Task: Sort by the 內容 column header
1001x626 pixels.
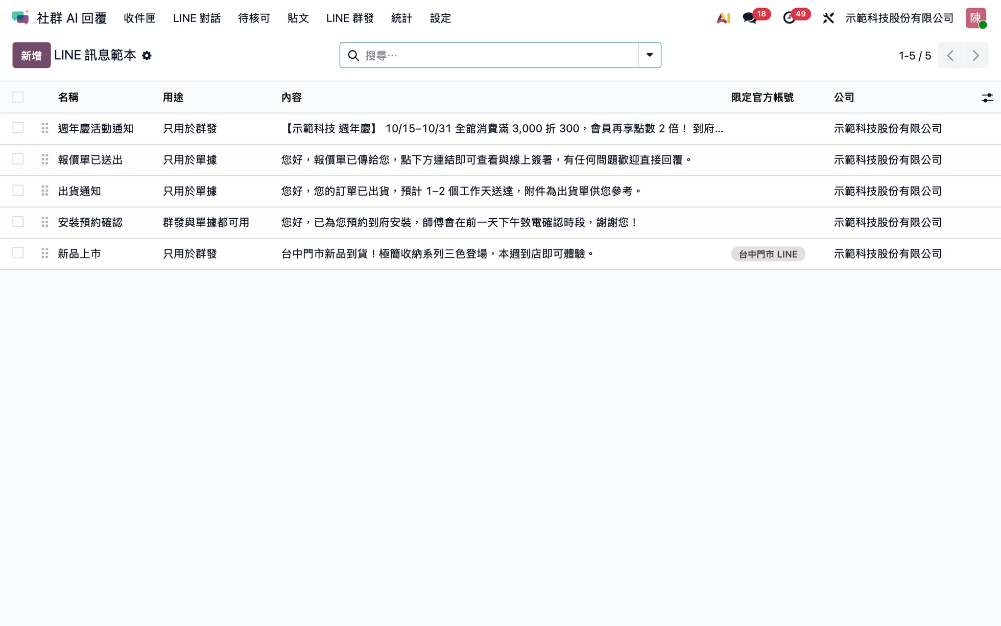Action: pos(292,98)
